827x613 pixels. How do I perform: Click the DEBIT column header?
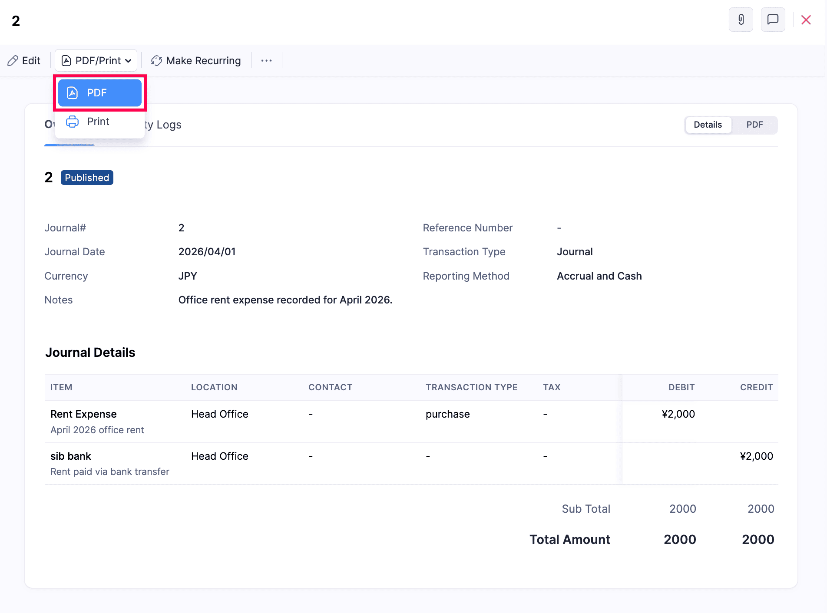pyautogui.click(x=681, y=387)
